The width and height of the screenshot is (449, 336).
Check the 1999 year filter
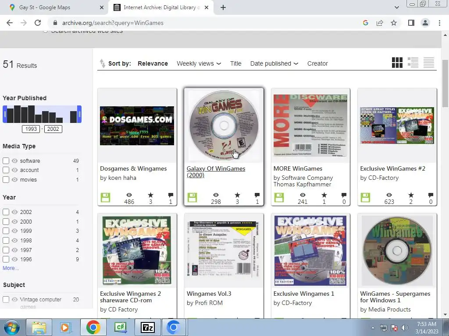[x=6, y=231]
